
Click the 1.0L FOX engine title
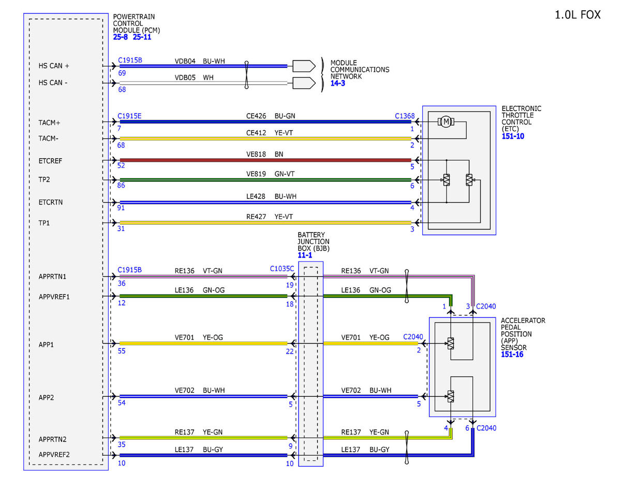point(578,15)
